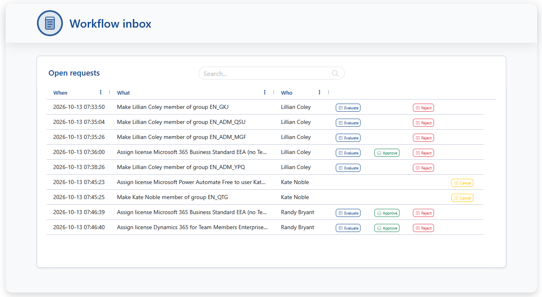
Task: Click the search magnifier icon
Action: (x=335, y=74)
